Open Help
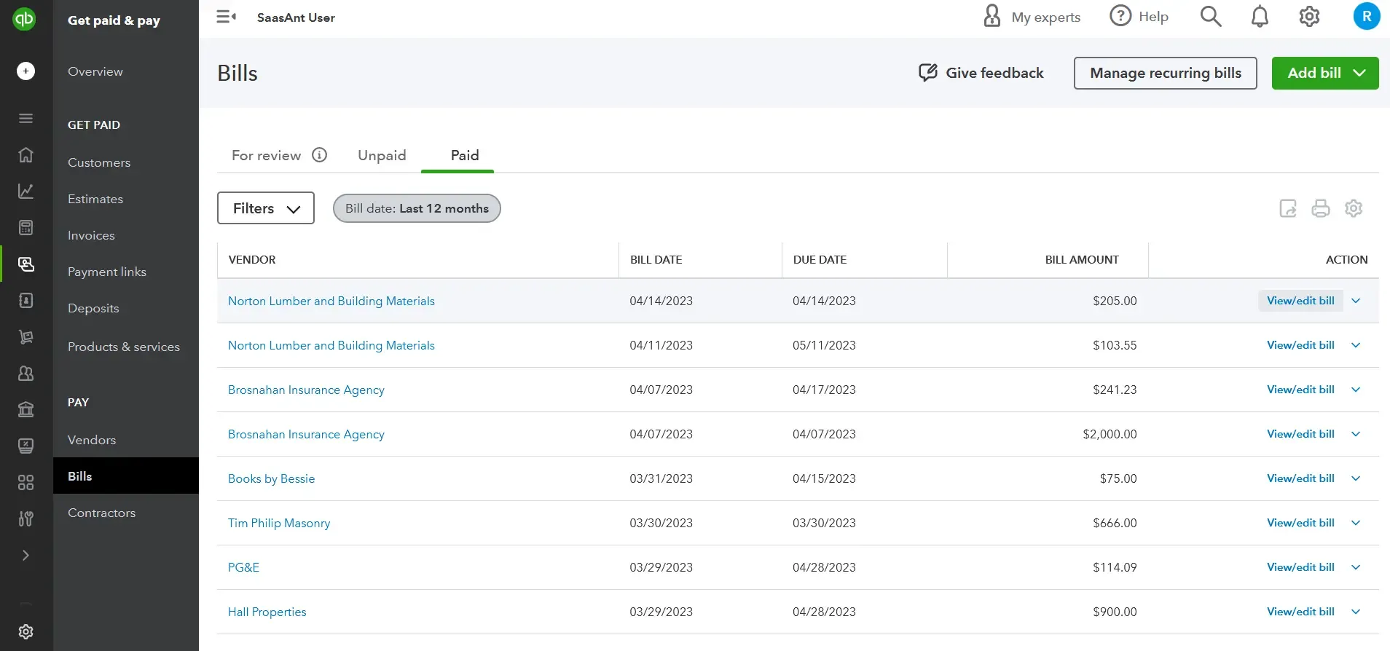This screenshot has height=651, width=1390. pos(1139,16)
